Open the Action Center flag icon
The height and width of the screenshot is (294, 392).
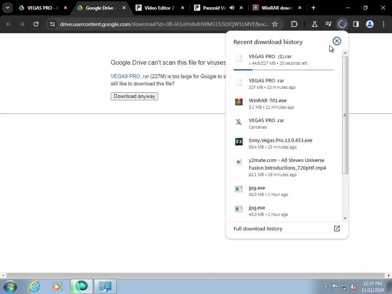(x=335, y=286)
